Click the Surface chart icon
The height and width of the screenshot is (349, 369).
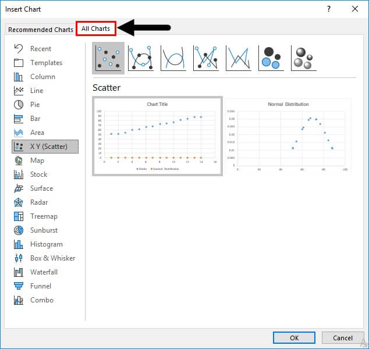tap(19, 188)
